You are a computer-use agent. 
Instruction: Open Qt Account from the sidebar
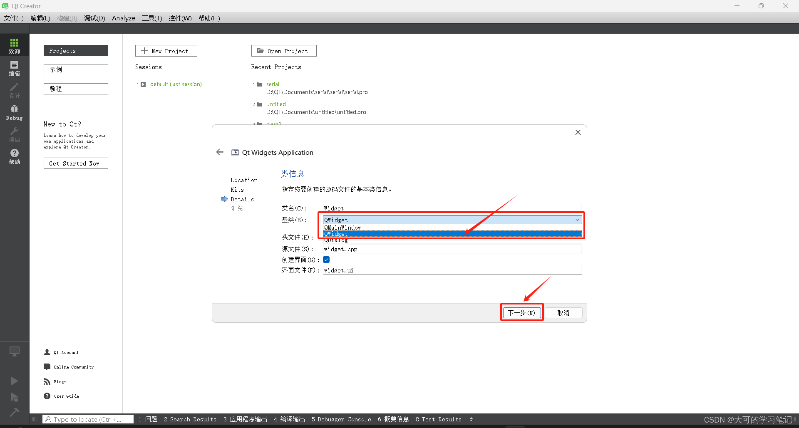coord(62,352)
